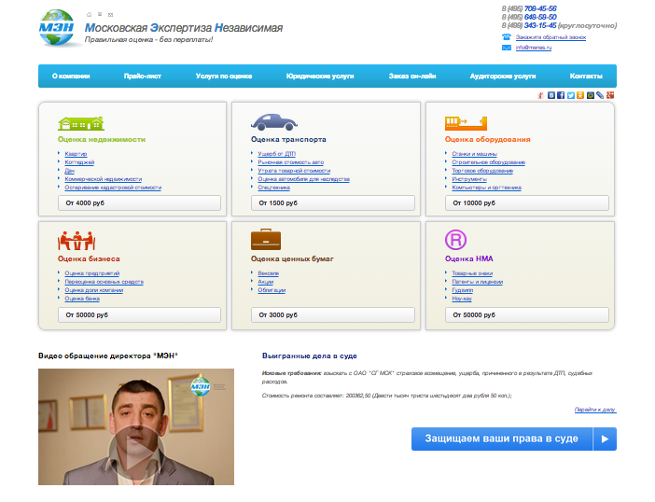Open the Торговое оборудование link
The image size is (655, 502).
pos(482,171)
